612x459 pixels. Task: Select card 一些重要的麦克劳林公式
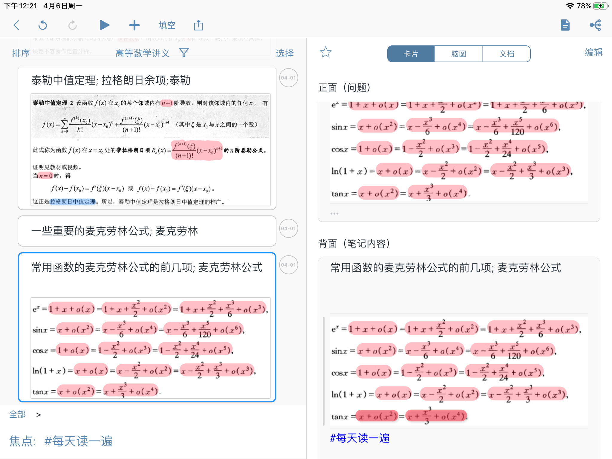[147, 231]
